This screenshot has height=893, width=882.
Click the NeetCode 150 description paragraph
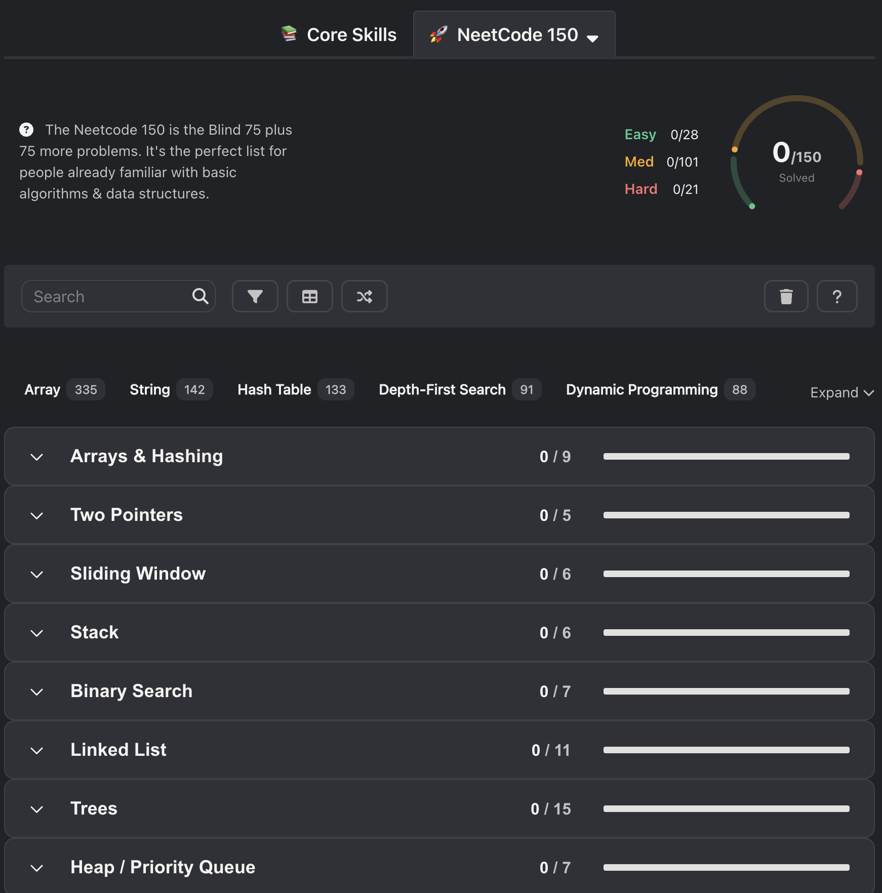[156, 161]
